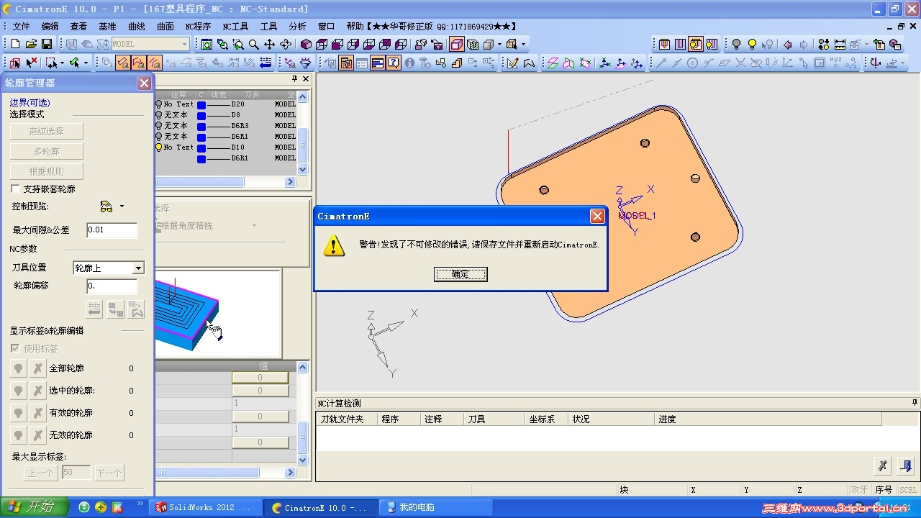Click the 根据规则 button
Image resolution: width=921 pixels, height=518 pixels.
pyautogui.click(x=47, y=172)
